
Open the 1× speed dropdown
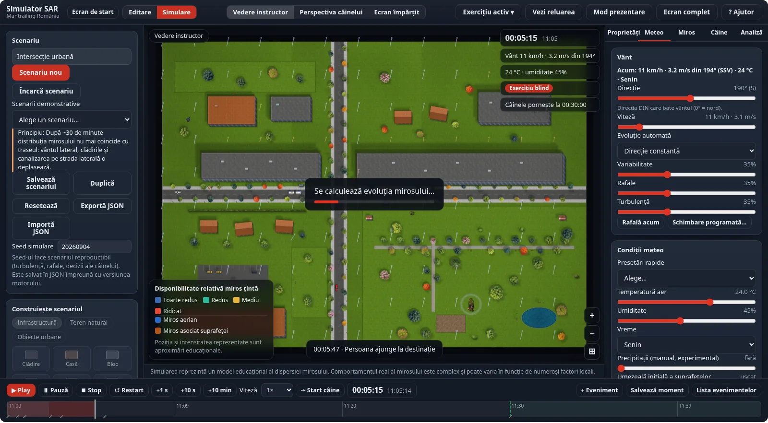[x=277, y=390]
